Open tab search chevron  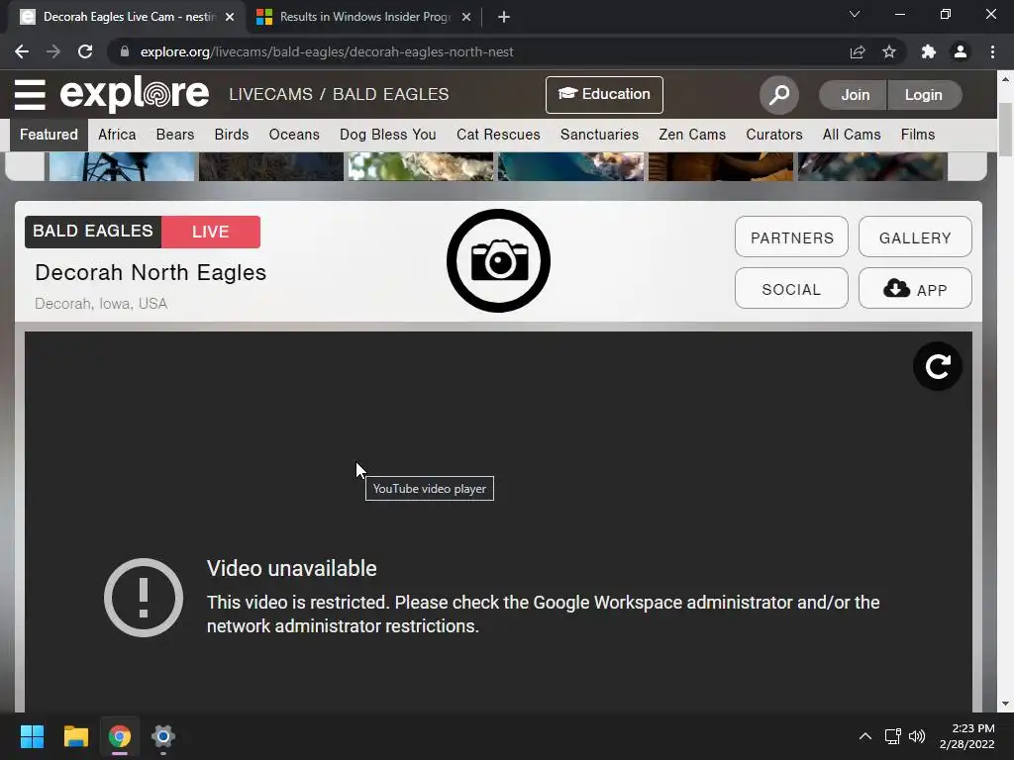pos(855,14)
